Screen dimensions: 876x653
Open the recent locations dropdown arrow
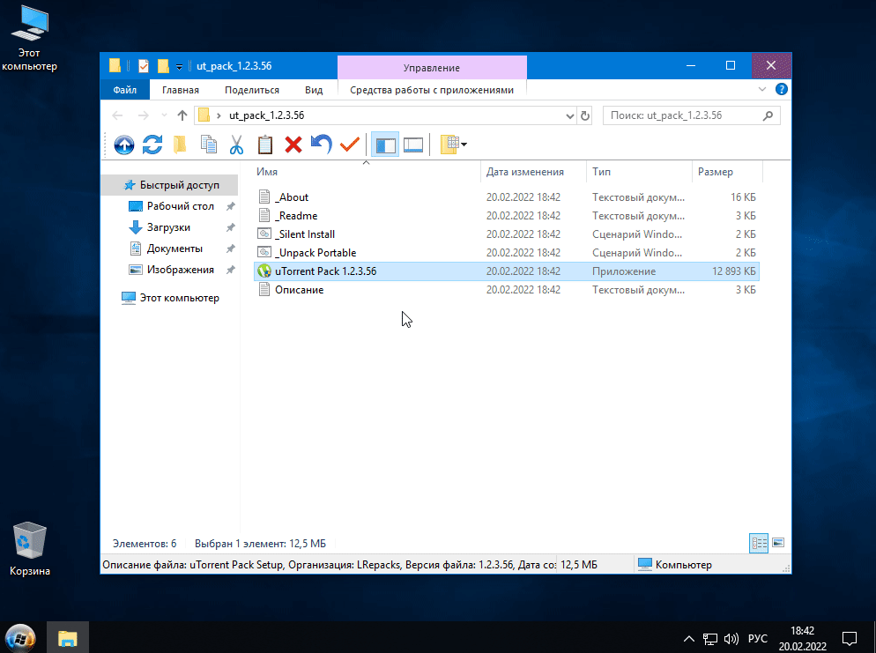pyautogui.click(x=164, y=115)
